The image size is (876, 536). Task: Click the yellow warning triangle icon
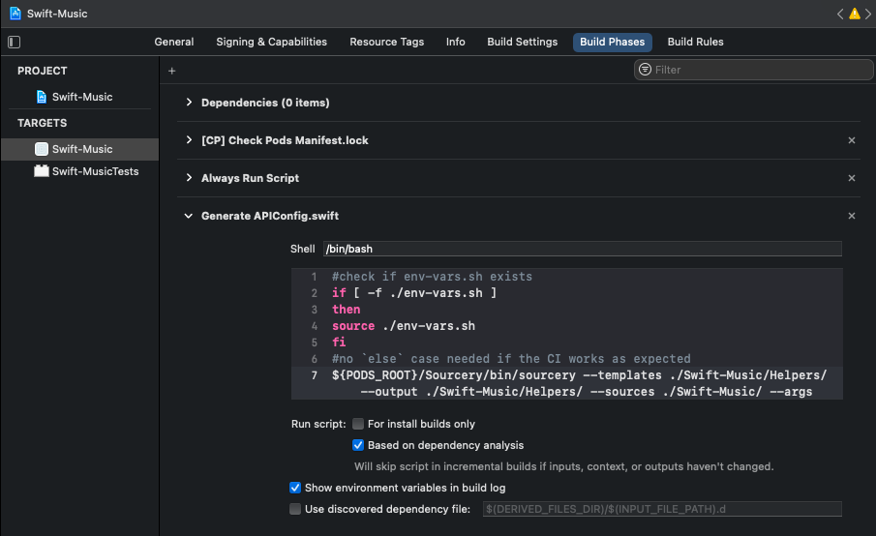pyautogui.click(x=855, y=14)
